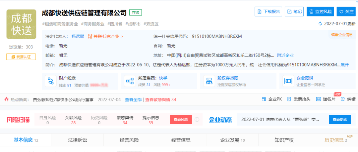358x152 pixels.
Task: Click the 纠错 error correction tool
Action: 348,99
